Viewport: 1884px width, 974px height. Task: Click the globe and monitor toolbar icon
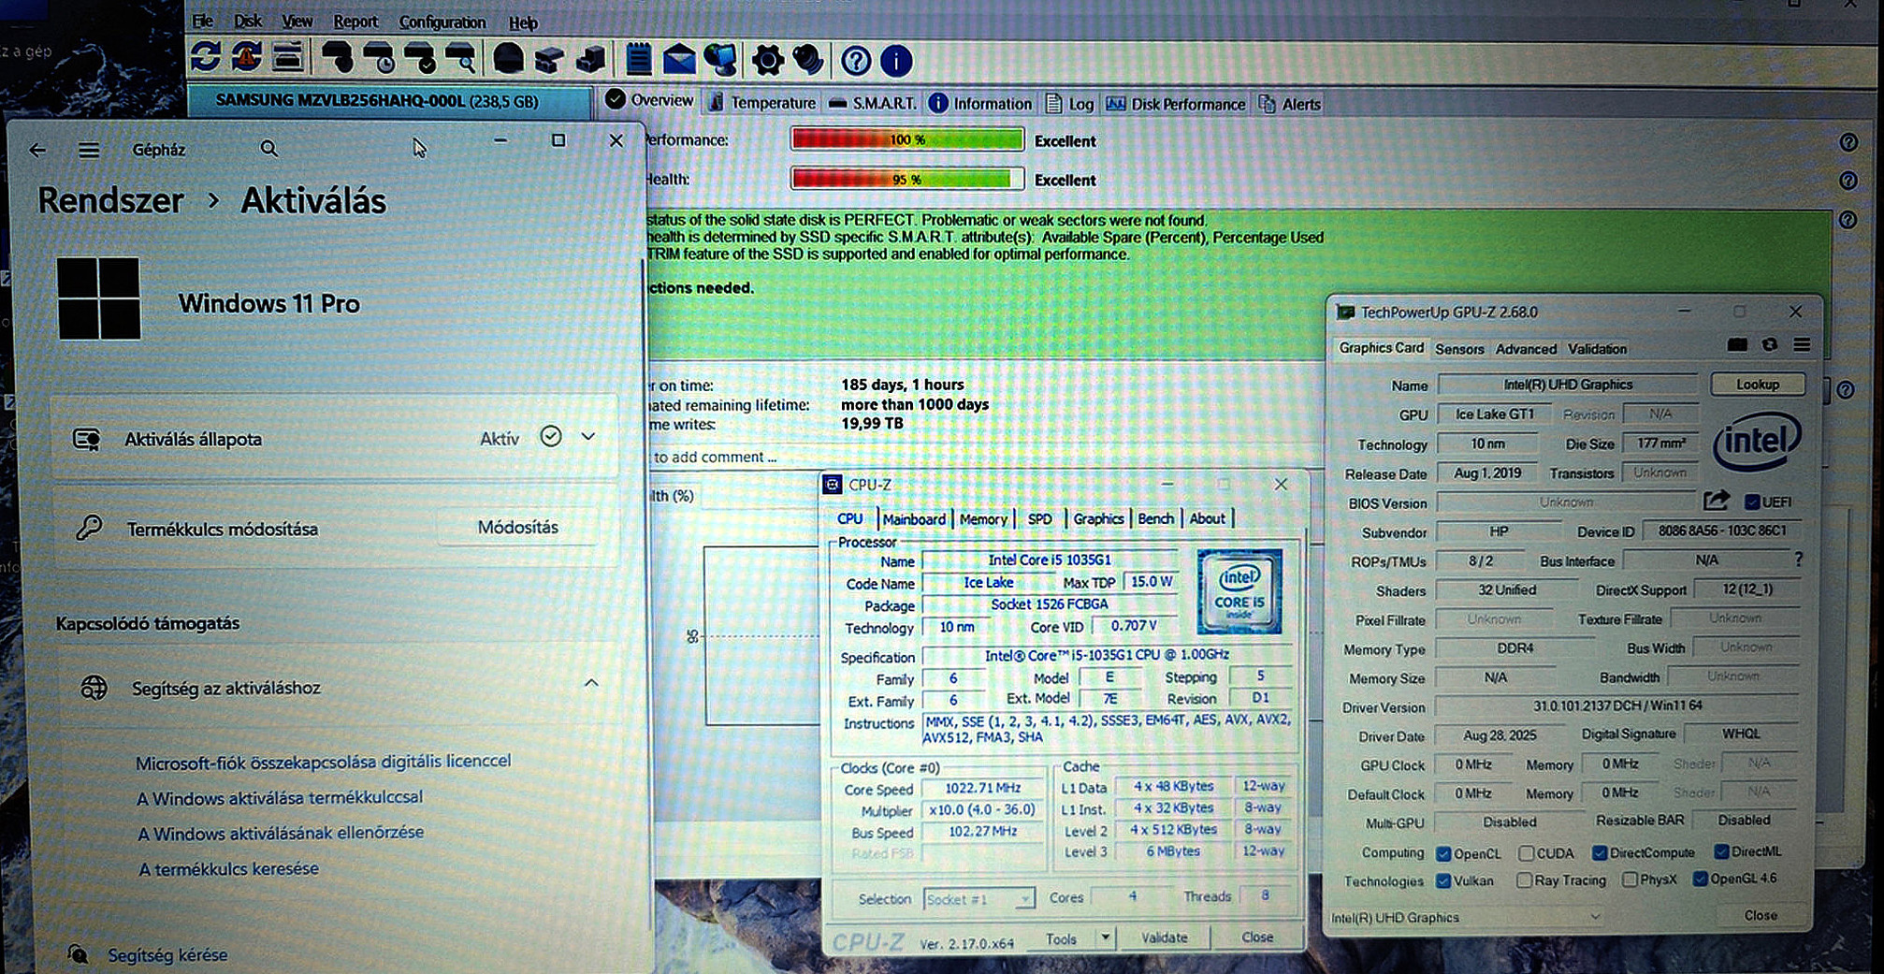tap(720, 60)
